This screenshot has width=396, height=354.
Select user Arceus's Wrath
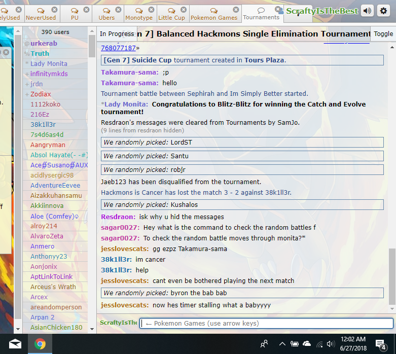click(x=55, y=287)
